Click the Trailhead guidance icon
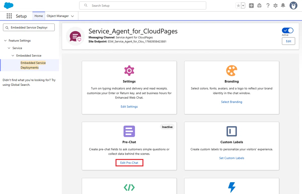 [259, 6]
